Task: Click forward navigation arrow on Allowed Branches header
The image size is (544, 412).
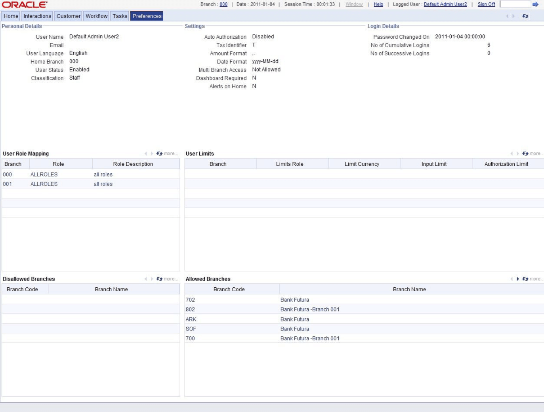Action: click(x=517, y=279)
